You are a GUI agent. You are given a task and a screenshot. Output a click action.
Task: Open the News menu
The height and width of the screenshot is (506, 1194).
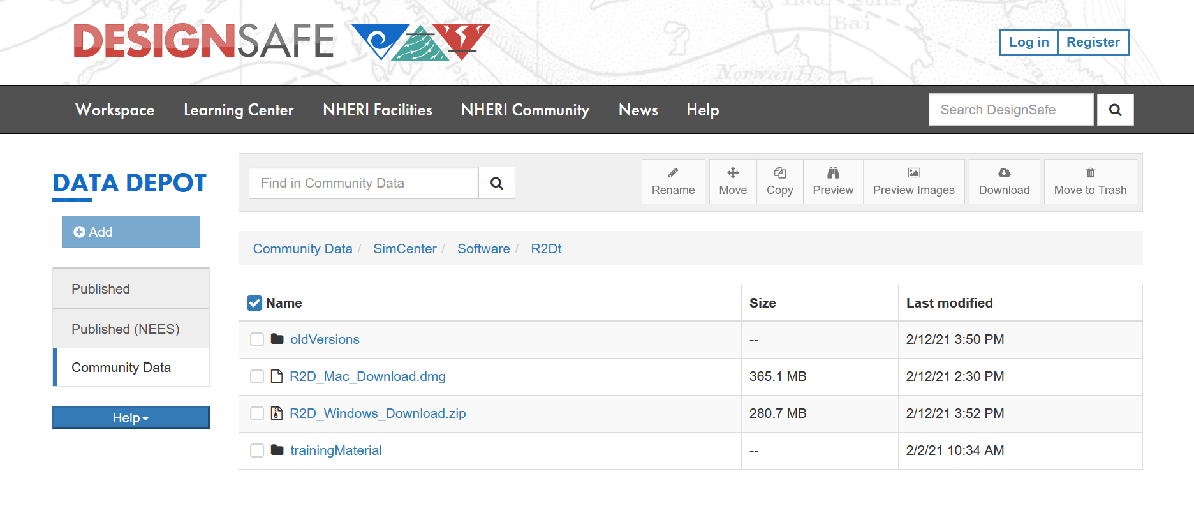[638, 110]
